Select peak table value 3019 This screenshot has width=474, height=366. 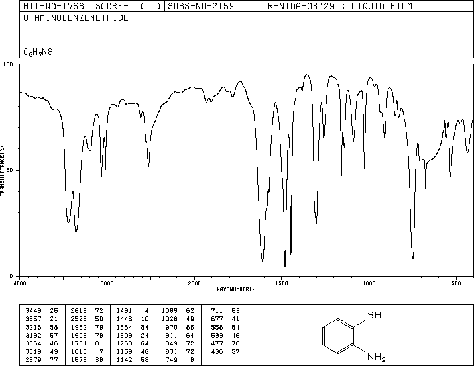coord(33,352)
